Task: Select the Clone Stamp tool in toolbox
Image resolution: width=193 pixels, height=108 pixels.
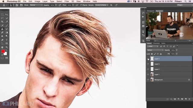Action: [x=2, y=29]
